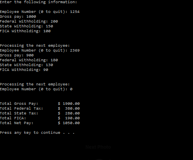Click the 'FICA Withholding: 90' line
The width and height of the screenshot is (193, 160).
click(x=24, y=70)
